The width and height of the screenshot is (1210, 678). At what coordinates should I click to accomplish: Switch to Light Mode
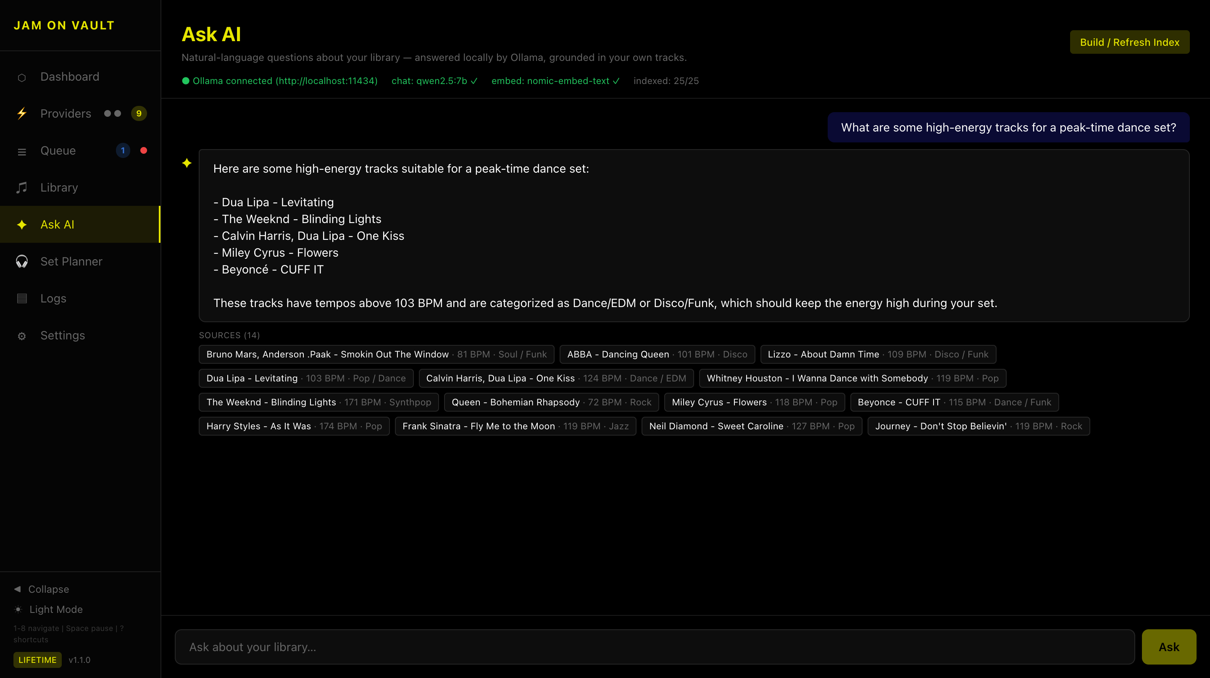click(48, 610)
